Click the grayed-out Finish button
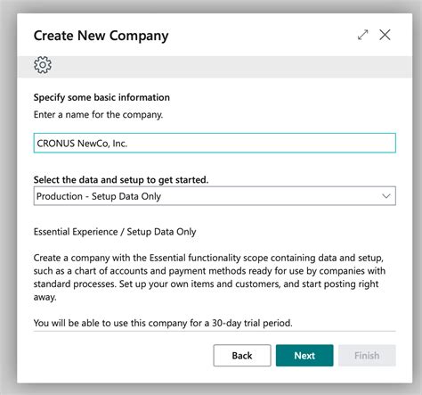The width and height of the screenshot is (422, 395). 367,356
